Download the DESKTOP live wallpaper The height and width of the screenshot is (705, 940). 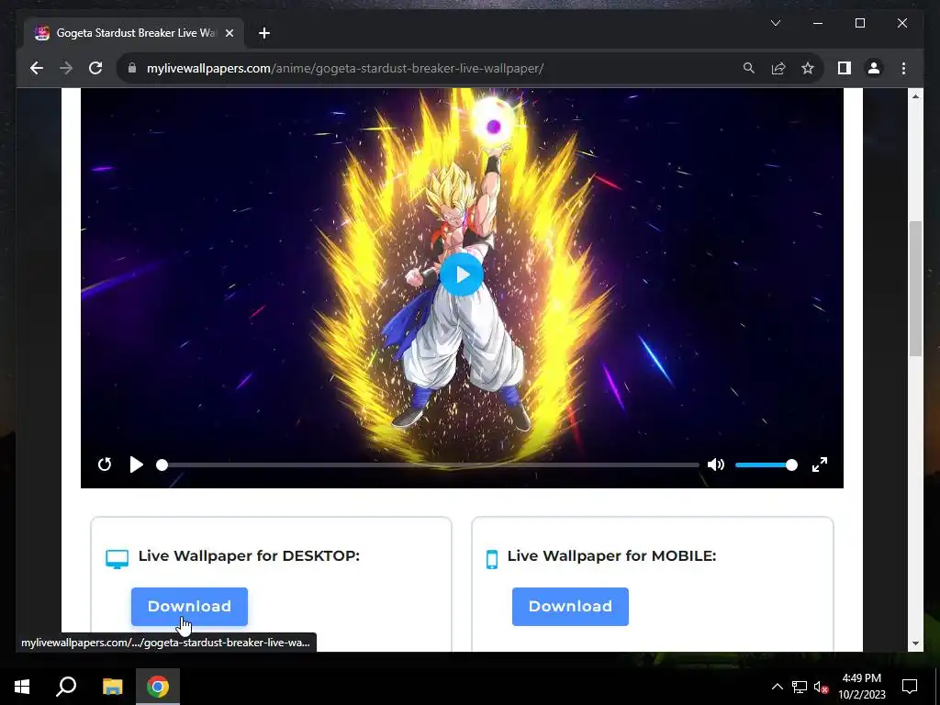tap(189, 607)
